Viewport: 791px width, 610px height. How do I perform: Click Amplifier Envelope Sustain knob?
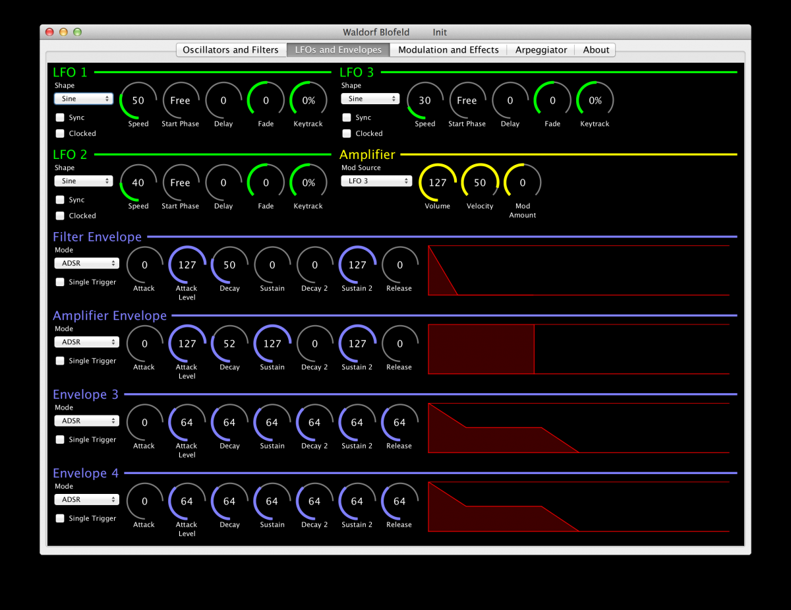click(272, 344)
